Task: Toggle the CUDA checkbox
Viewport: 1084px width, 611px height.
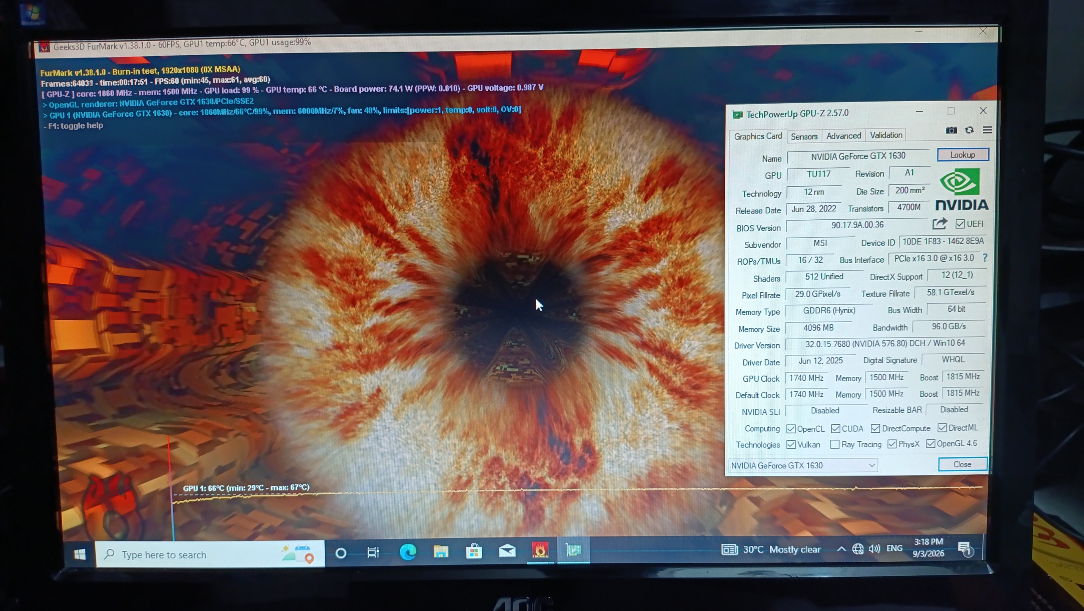Action: 835,429
